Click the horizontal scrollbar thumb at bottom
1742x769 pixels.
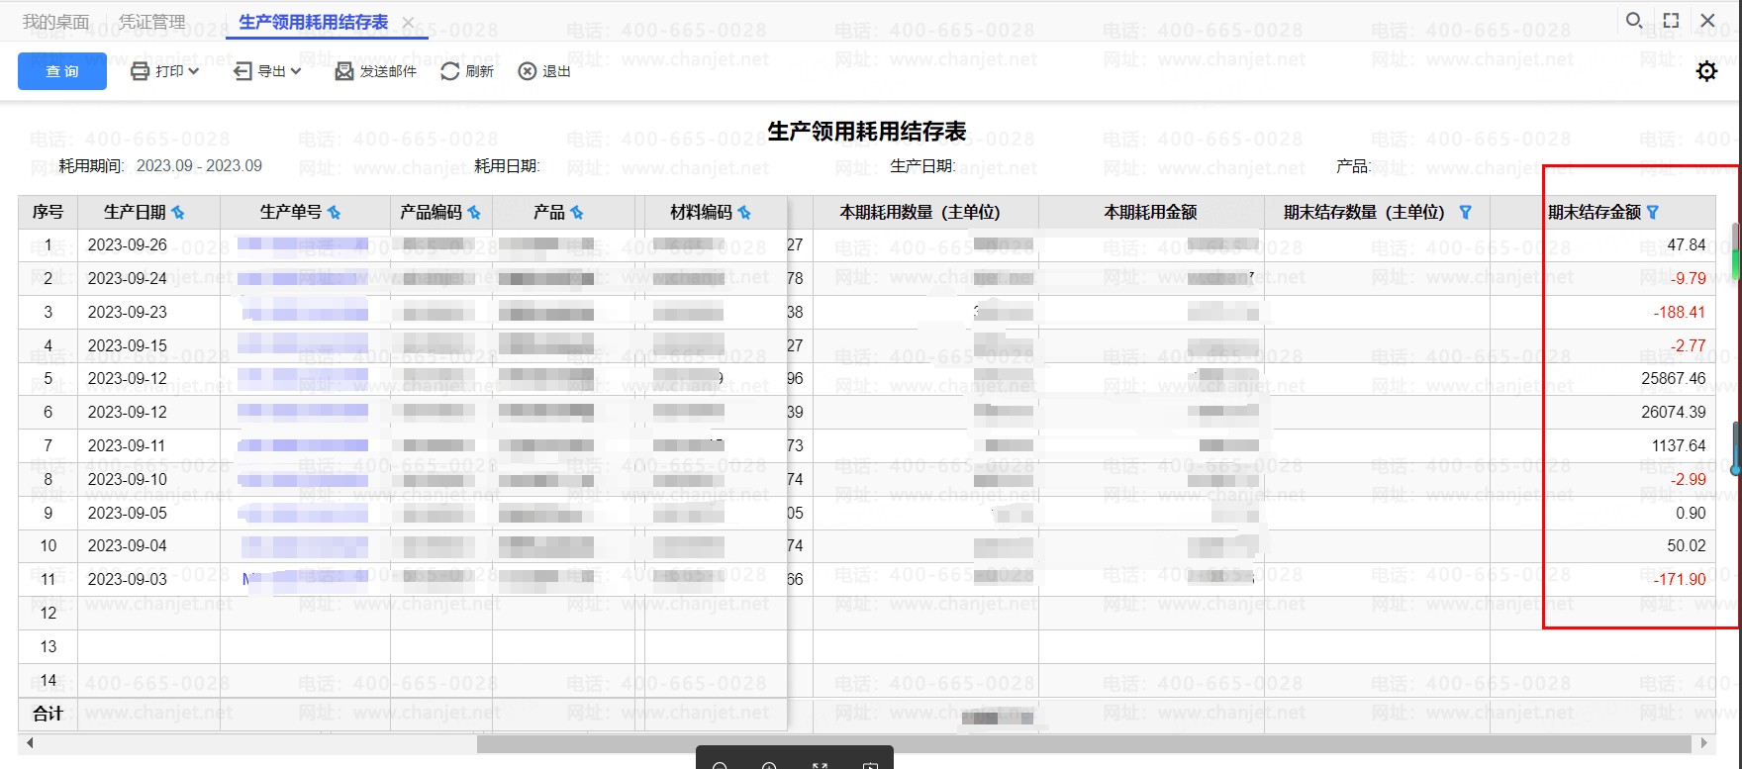1084,743
